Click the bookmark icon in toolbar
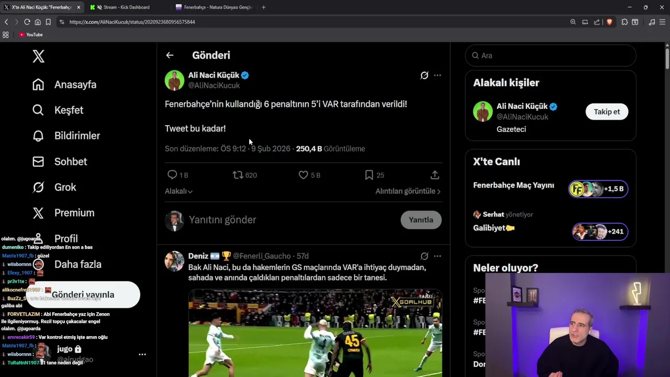Viewport: 670px width, 377px height. (x=48, y=22)
